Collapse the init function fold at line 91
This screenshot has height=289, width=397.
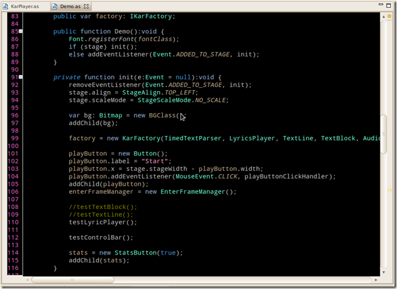[x=21, y=77]
